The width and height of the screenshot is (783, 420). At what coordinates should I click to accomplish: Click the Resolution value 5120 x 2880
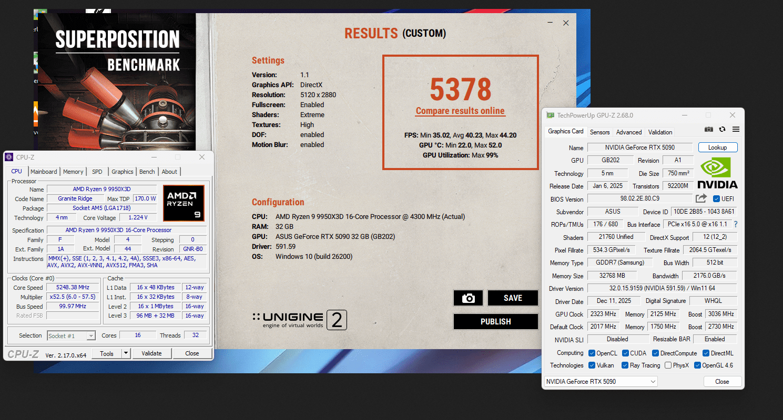click(318, 95)
